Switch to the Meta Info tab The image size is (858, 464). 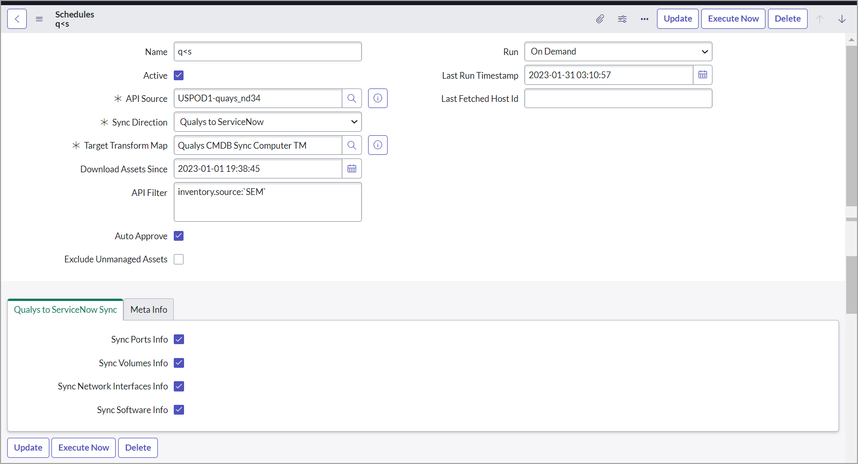pyautogui.click(x=149, y=310)
